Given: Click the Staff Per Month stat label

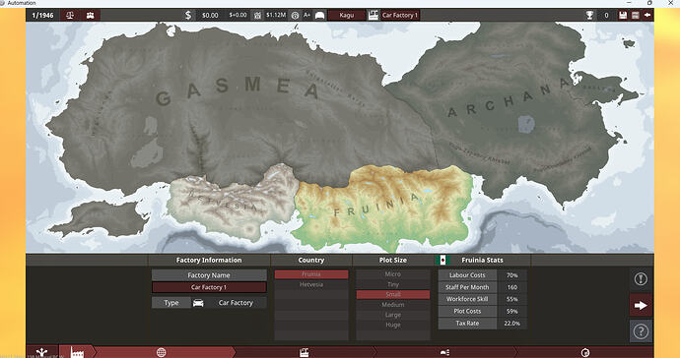Looking at the screenshot, I should point(467,287).
